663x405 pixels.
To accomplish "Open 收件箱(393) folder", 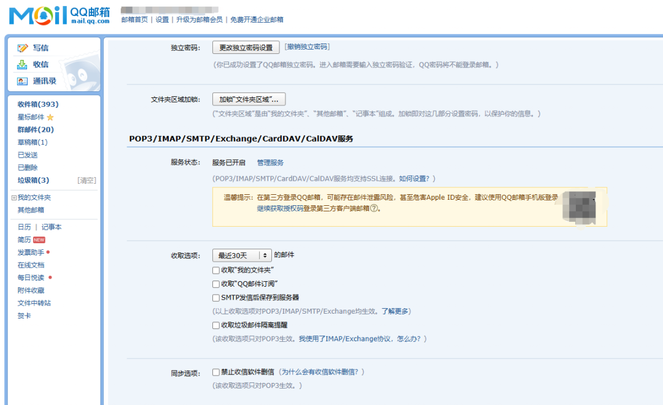I will pos(38,104).
